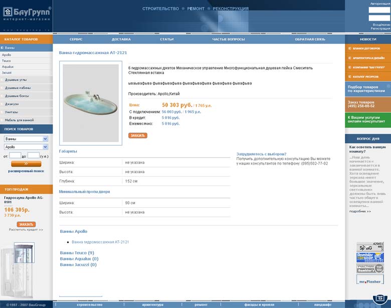
Task: Expand the Унитазы category
Action: pyautogui.click(x=2, y=112)
